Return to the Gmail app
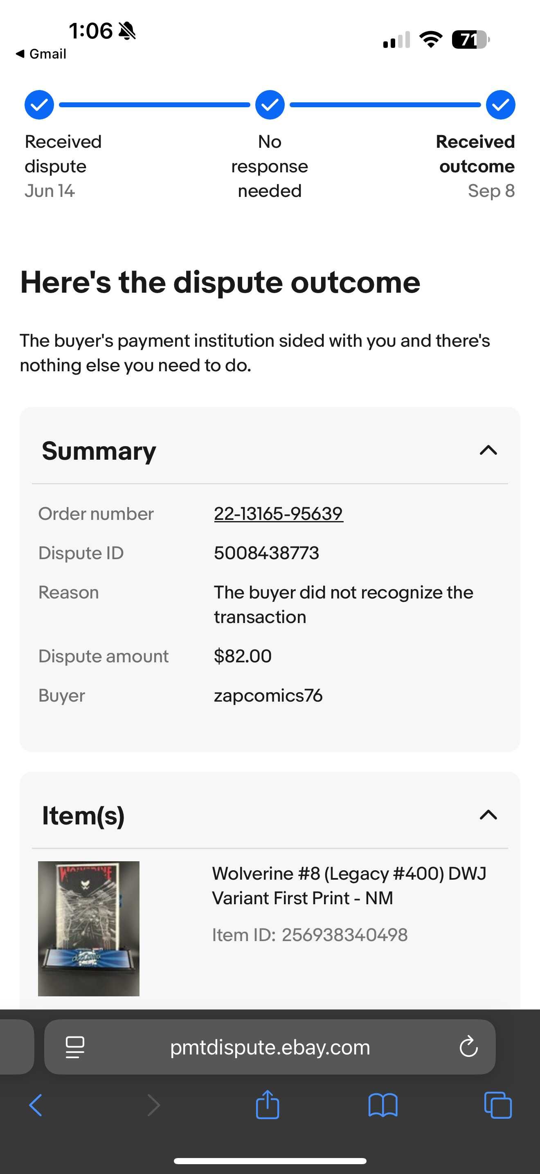The width and height of the screenshot is (540, 1174). pyautogui.click(x=41, y=54)
